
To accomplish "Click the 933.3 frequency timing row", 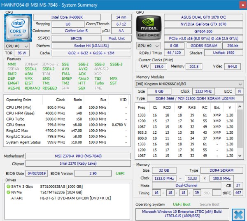I will pos(186,133).
